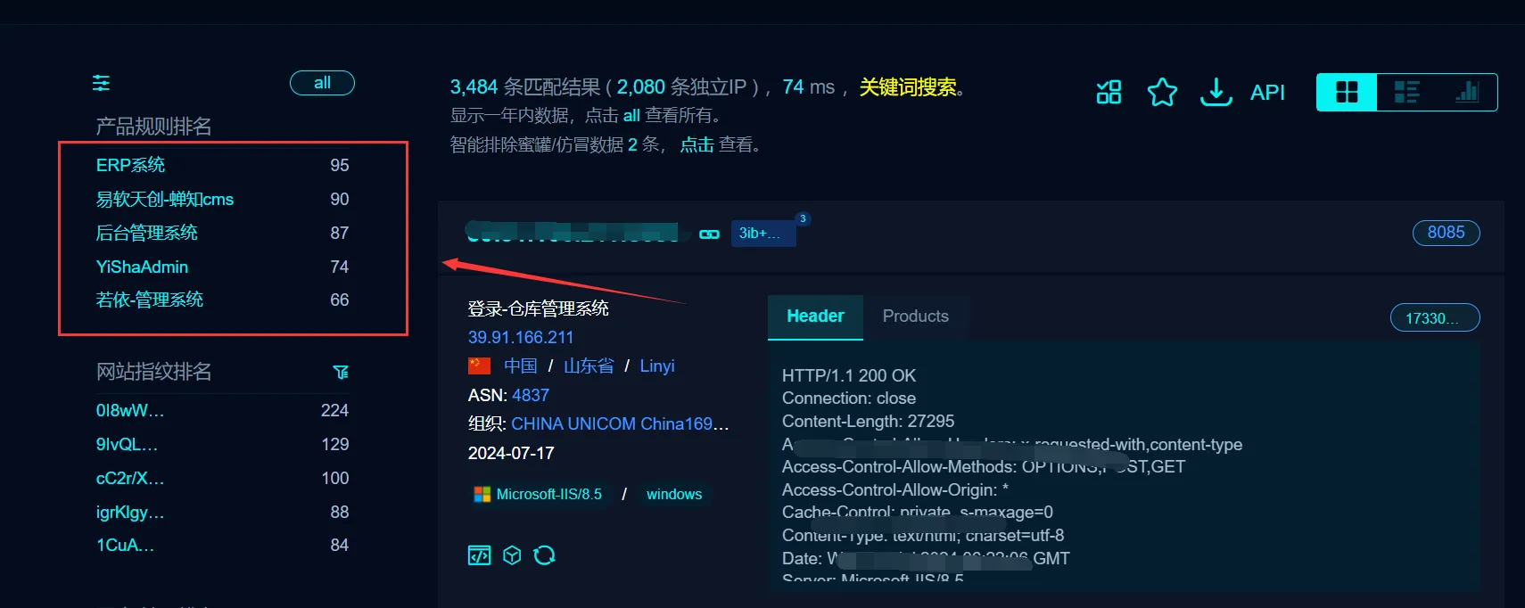Switch to chart statistics view
The height and width of the screenshot is (608, 1525).
click(1467, 92)
